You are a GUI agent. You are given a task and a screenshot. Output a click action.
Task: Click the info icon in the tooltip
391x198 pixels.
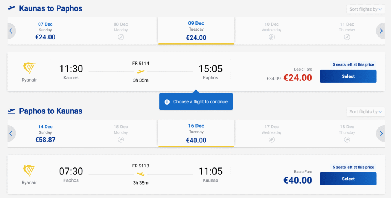(167, 102)
